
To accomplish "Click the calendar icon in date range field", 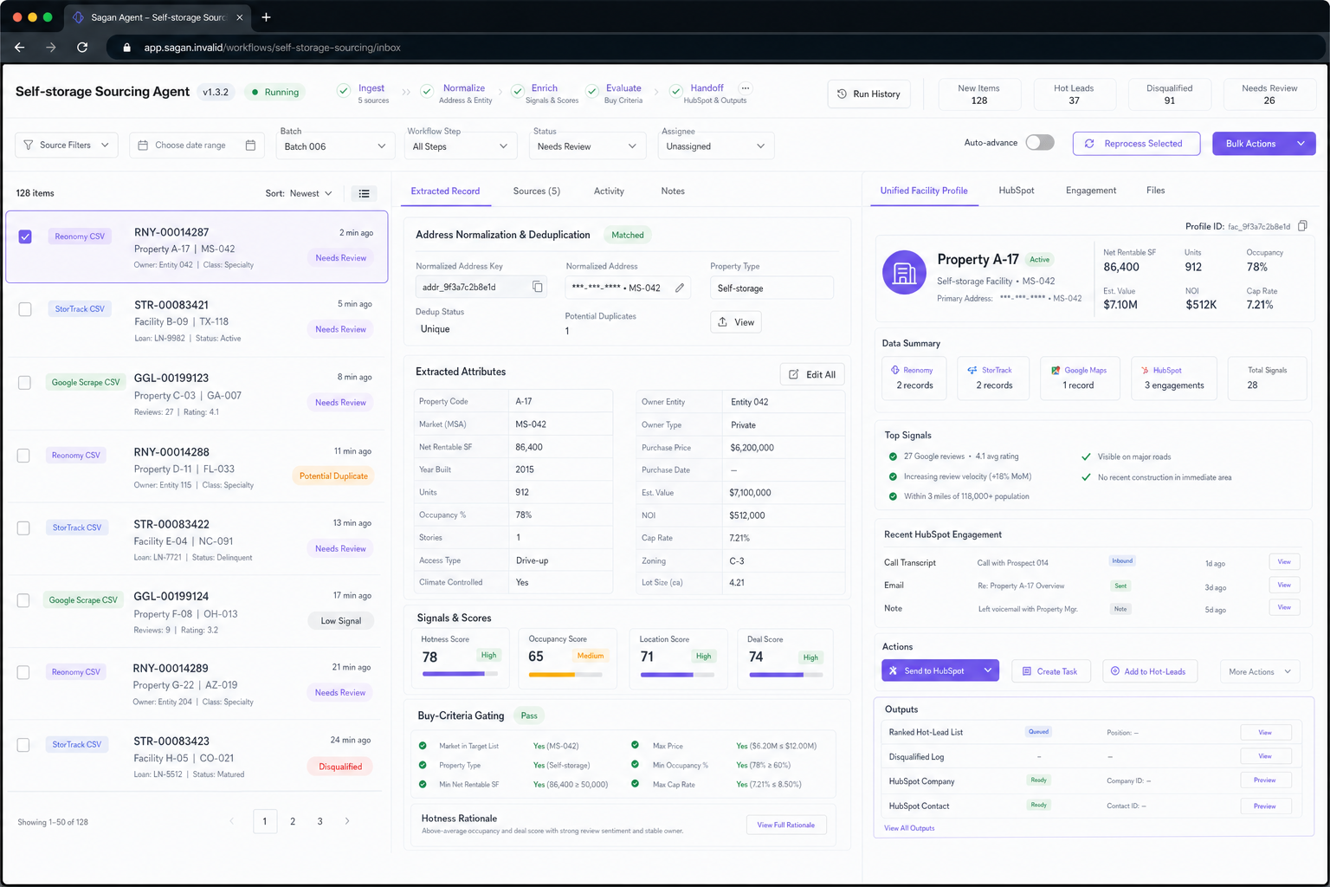I will pyautogui.click(x=250, y=146).
